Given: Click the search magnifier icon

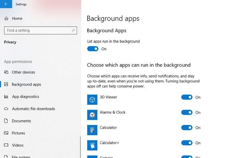Looking at the screenshot, I should pos(74,30).
